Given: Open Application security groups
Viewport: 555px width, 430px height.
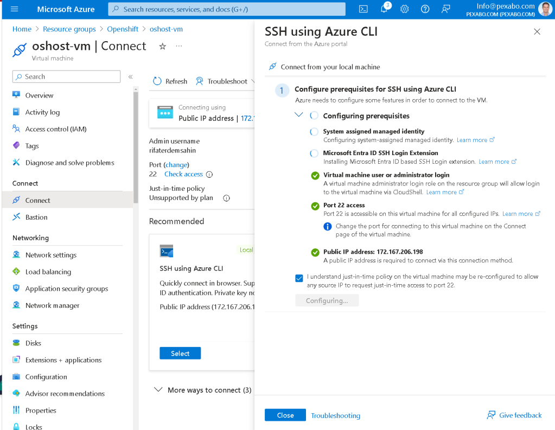Looking at the screenshot, I should pyautogui.click(x=67, y=288).
